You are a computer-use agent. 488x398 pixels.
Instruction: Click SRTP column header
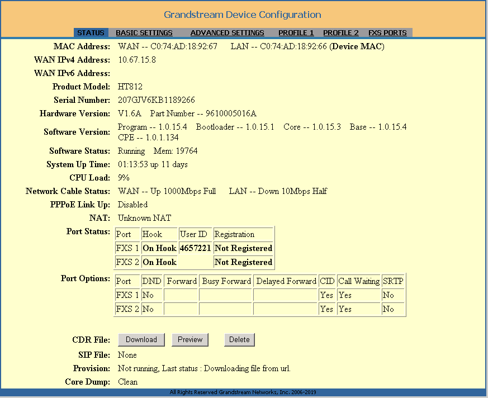click(x=393, y=281)
